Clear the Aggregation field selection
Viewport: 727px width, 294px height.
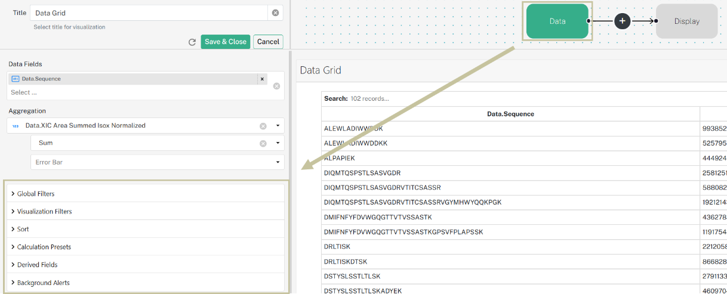pos(263,126)
